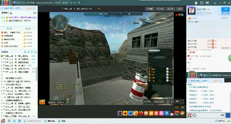Focus the chat message input field
This screenshot has width=231, height=124.
click(x=208, y=115)
